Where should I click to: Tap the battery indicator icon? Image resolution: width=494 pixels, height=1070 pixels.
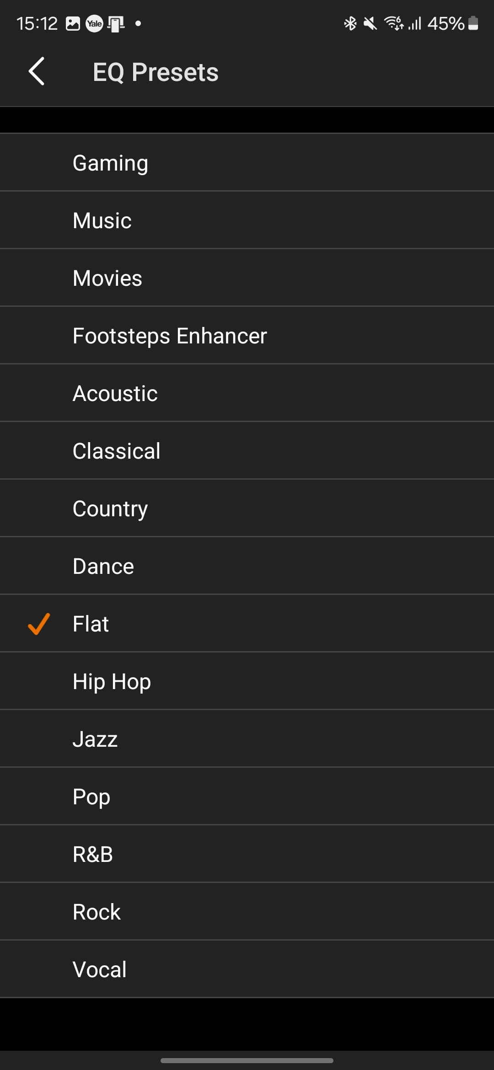(x=474, y=23)
